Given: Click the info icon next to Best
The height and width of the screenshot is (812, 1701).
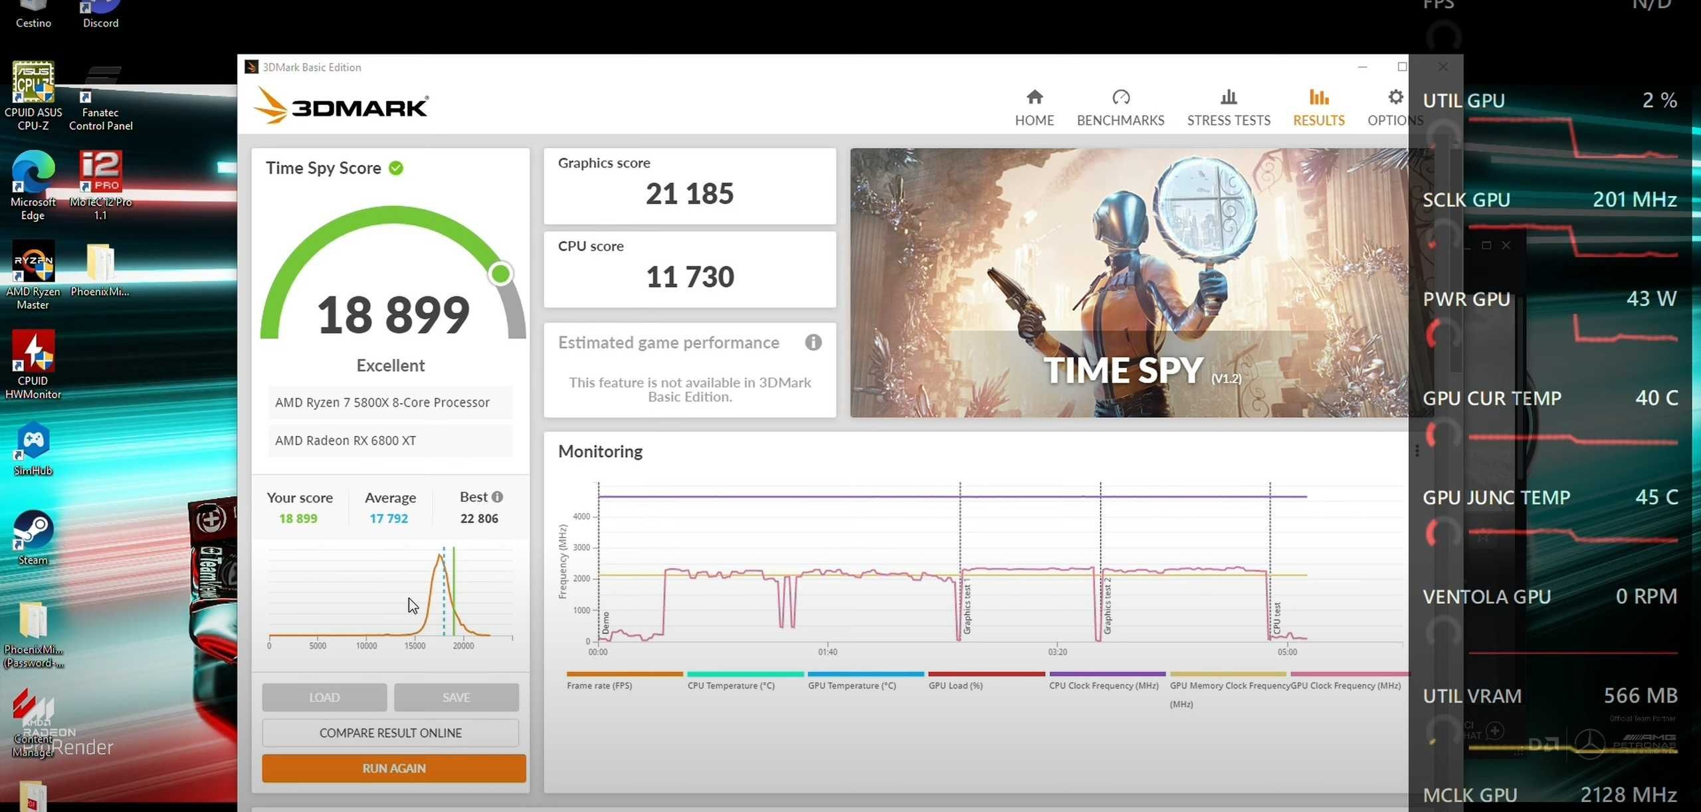Looking at the screenshot, I should 497,497.
